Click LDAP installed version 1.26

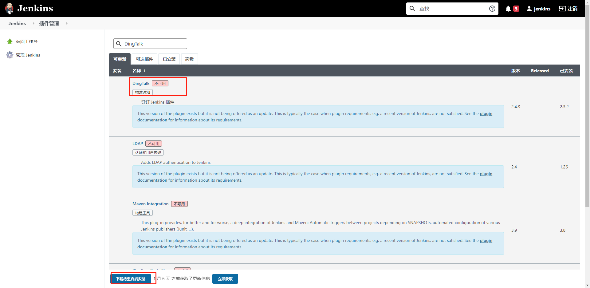(564, 167)
